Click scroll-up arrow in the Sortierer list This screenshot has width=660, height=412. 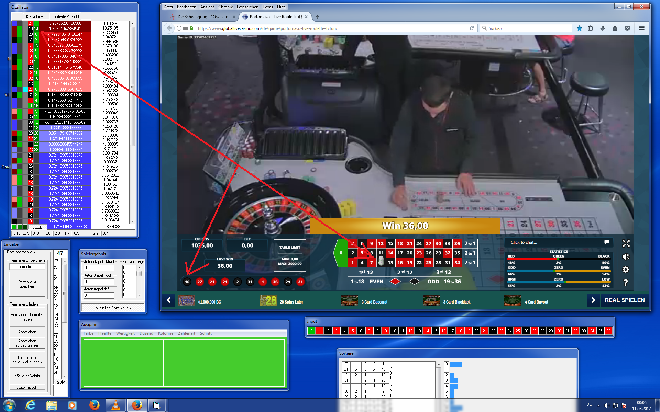(438, 364)
